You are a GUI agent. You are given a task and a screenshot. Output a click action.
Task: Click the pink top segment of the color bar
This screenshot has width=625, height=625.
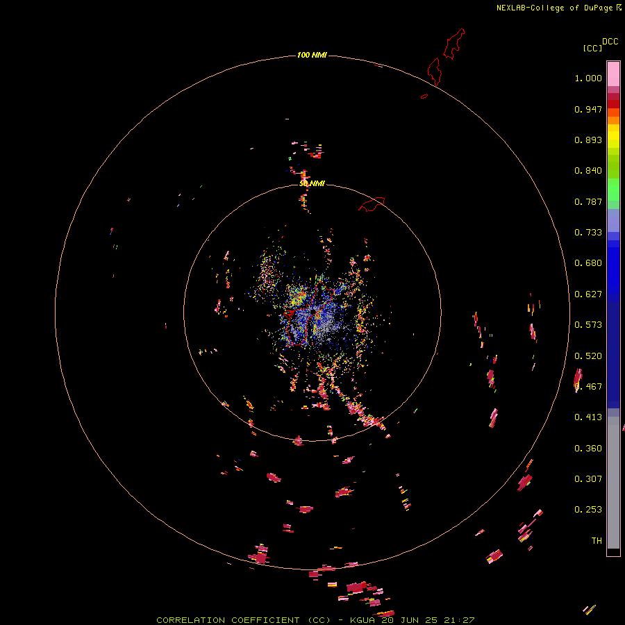[x=613, y=74]
